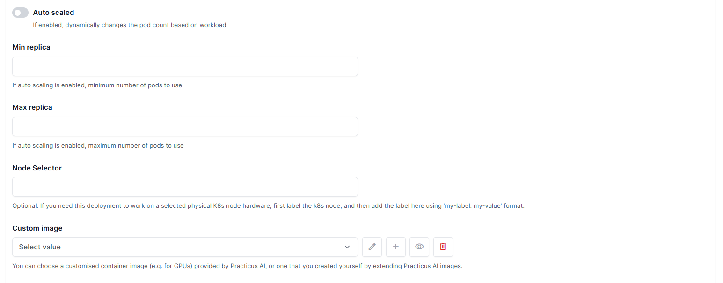Image resolution: width=723 pixels, height=283 pixels.
Task: Click the 'dynamically changes the pod count' description
Action: pyautogui.click(x=130, y=25)
